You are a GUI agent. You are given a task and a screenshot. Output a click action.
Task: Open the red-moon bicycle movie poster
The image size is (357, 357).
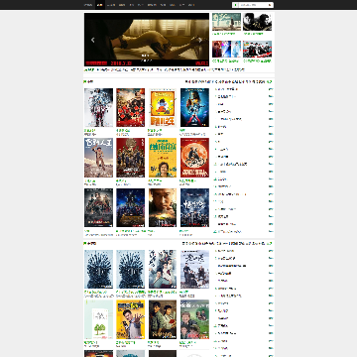[x=194, y=158]
